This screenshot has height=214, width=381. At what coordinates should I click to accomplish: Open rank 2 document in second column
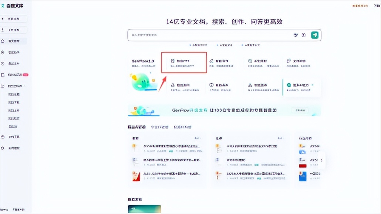236,160
